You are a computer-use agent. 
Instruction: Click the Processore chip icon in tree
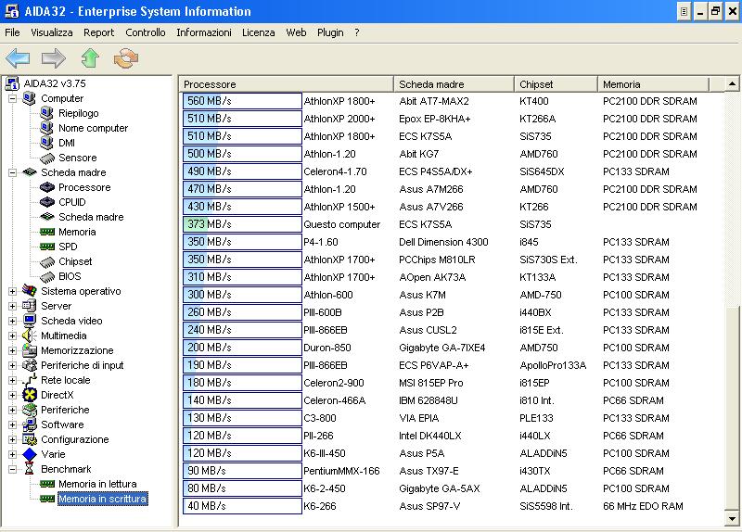click(47, 187)
